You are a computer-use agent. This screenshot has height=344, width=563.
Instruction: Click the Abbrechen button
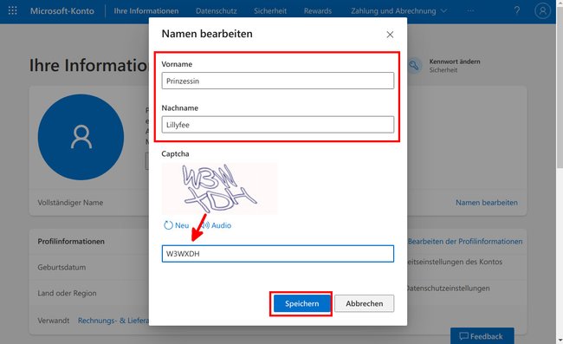(364, 303)
